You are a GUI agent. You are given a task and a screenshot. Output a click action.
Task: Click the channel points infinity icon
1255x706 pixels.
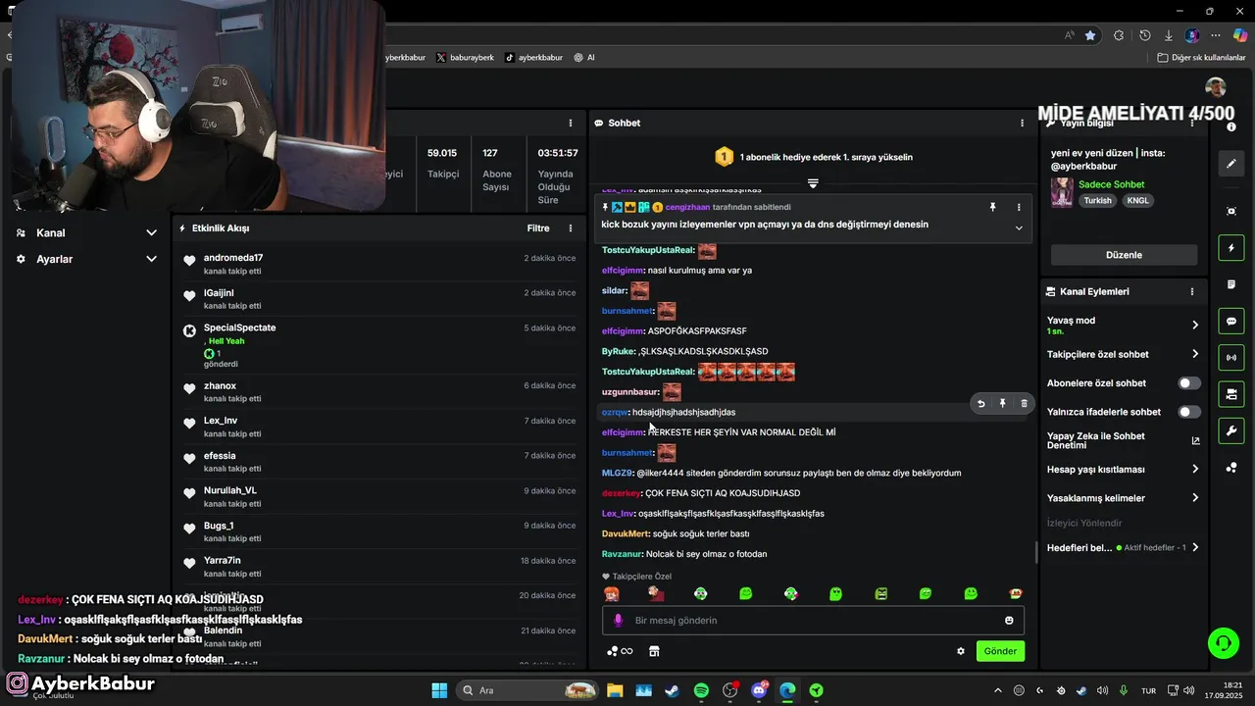tap(620, 651)
